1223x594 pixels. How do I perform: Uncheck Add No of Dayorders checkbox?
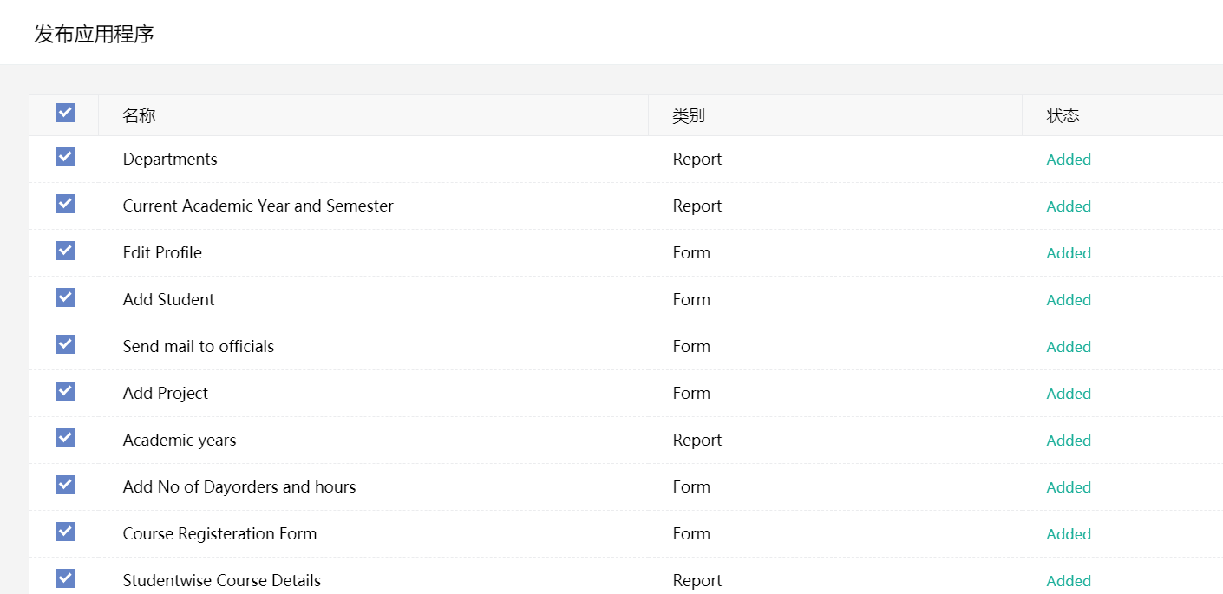pyautogui.click(x=65, y=485)
